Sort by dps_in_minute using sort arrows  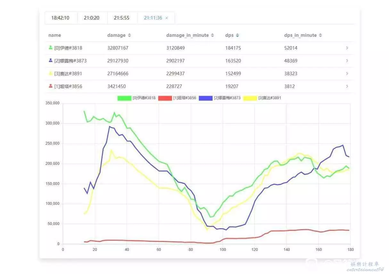(320, 35)
